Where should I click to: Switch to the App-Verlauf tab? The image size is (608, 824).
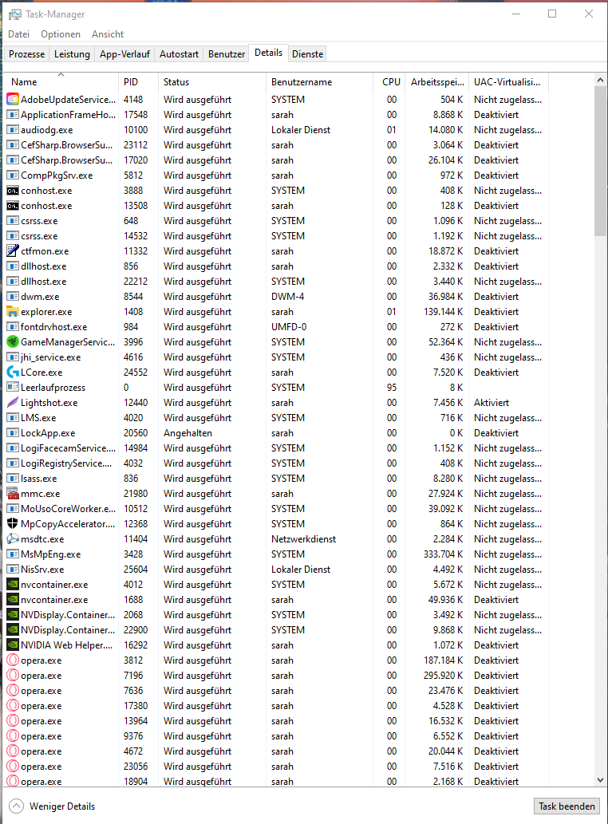[124, 54]
